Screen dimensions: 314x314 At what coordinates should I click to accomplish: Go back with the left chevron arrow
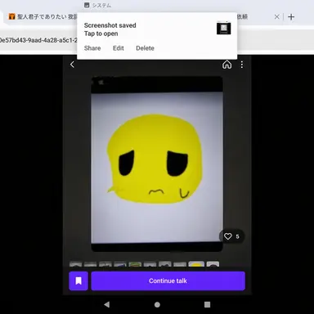pyautogui.click(x=72, y=65)
